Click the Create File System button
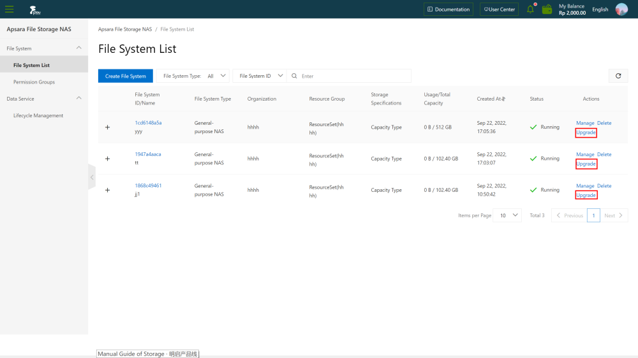638x358 pixels. (126, 76)
